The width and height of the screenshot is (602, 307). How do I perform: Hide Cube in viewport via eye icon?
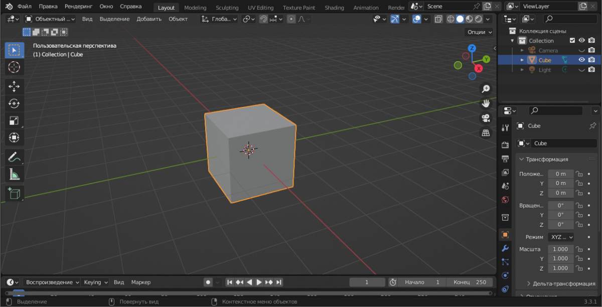[582, 60]
